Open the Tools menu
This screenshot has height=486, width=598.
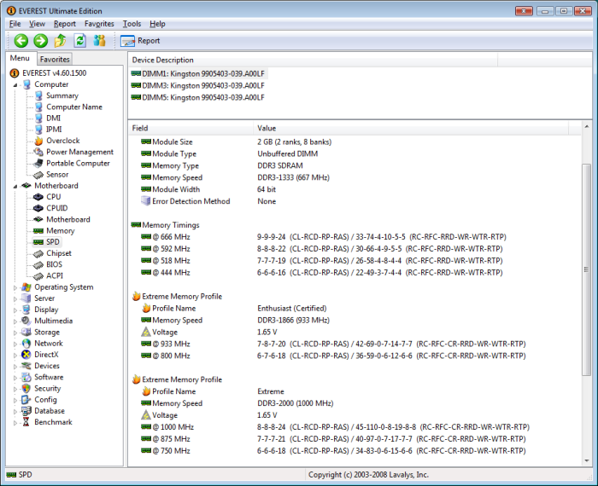click(x=132, y=24)
